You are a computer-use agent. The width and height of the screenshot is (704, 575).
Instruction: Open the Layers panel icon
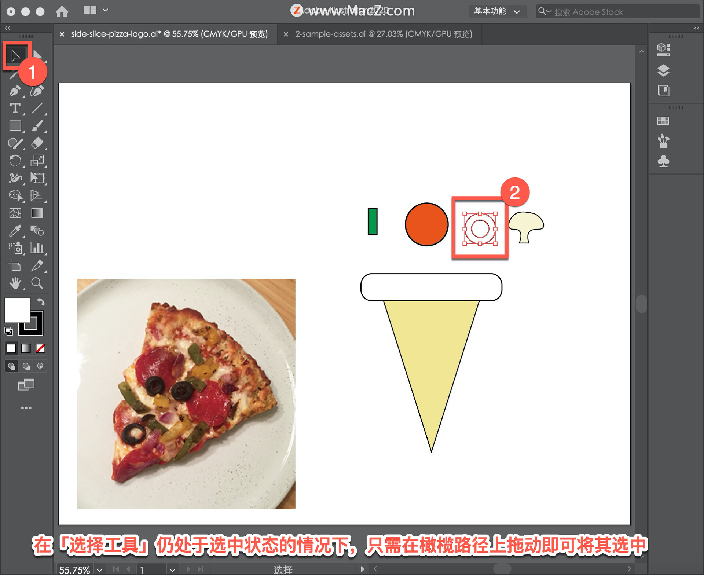coord(663,70)
